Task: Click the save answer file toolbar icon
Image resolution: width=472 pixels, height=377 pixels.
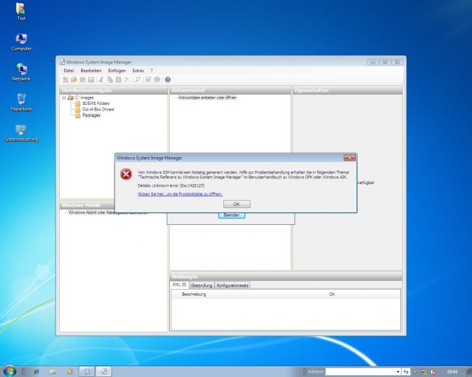Action: 91,80
